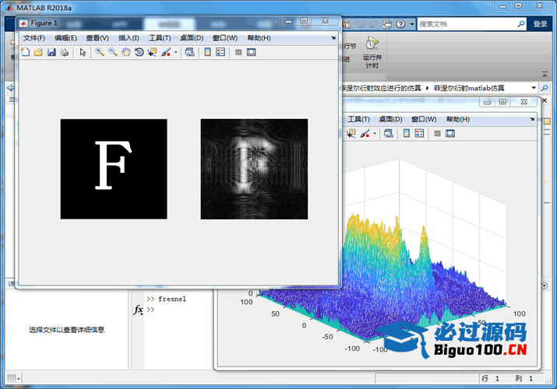Choose Rotate 3D tool in Figure 1
The image size is (557, 389).
[139, 52]
